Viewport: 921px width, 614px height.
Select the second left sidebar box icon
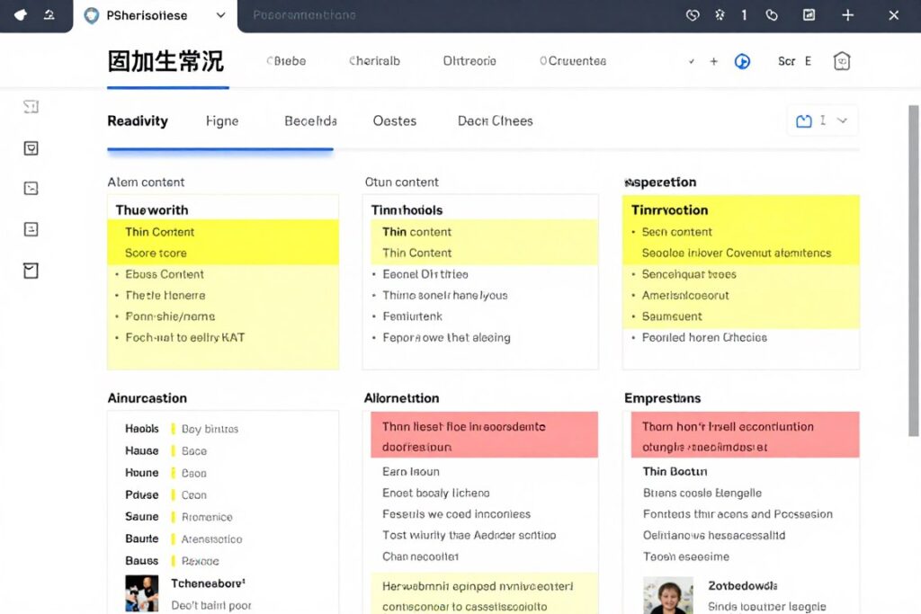click(x=31, y=148)
